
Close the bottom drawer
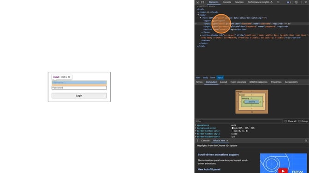(x=306, y=141)
